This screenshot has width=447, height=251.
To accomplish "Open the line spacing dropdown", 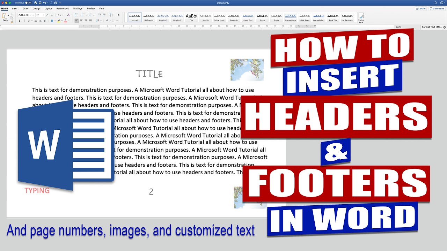I will tap(99, 21).
